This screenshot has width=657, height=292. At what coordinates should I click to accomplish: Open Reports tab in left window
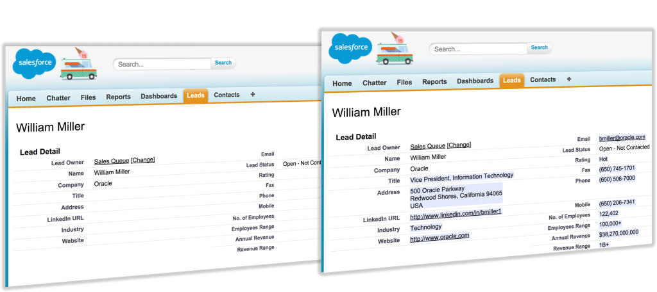click(118, 97)
